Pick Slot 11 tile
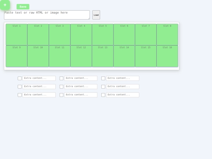Image resolution: width=212 pixels, height=159 pixels. 60,56
